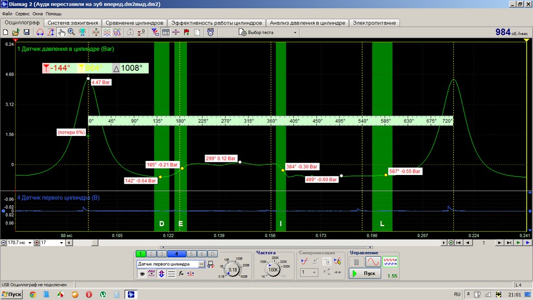533x300 pixels.
Task: Click the Пуск start button
Action: point(364,273)
